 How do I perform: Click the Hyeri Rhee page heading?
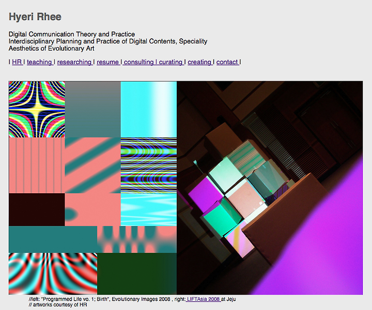(x=35, y=17)
